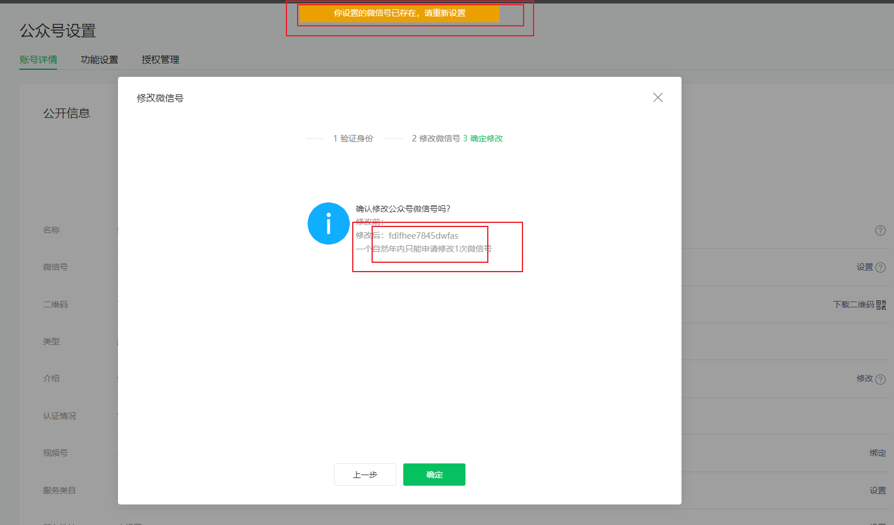
Task: Click the 修改微信号 dialog title
Action: click(160, 98)
